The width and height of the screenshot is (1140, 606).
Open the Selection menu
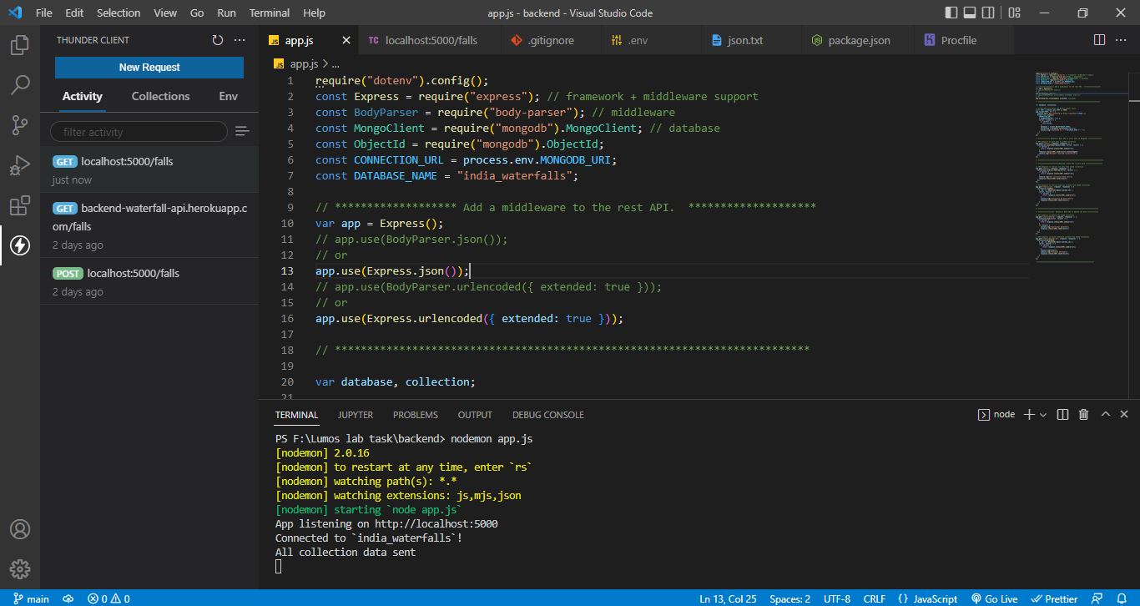pyautogui.click(x=119, y=13)
